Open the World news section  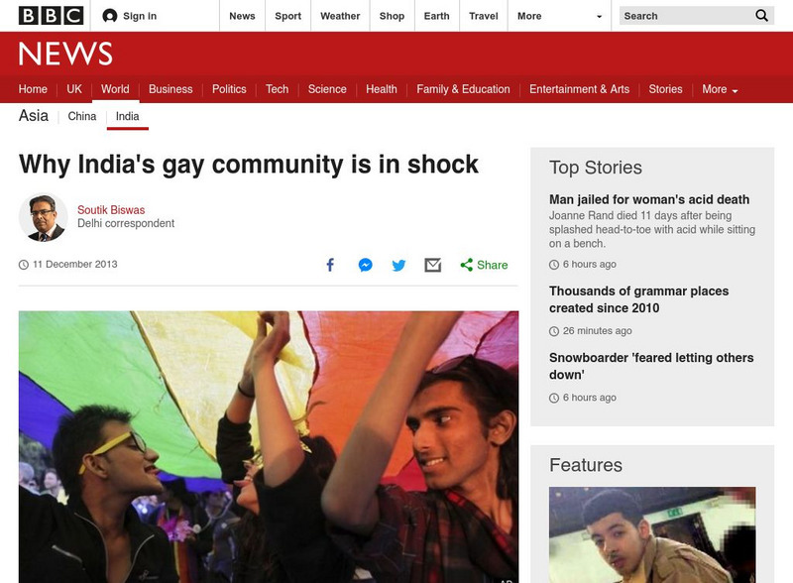pyautogui.click(x=115, y=89)
